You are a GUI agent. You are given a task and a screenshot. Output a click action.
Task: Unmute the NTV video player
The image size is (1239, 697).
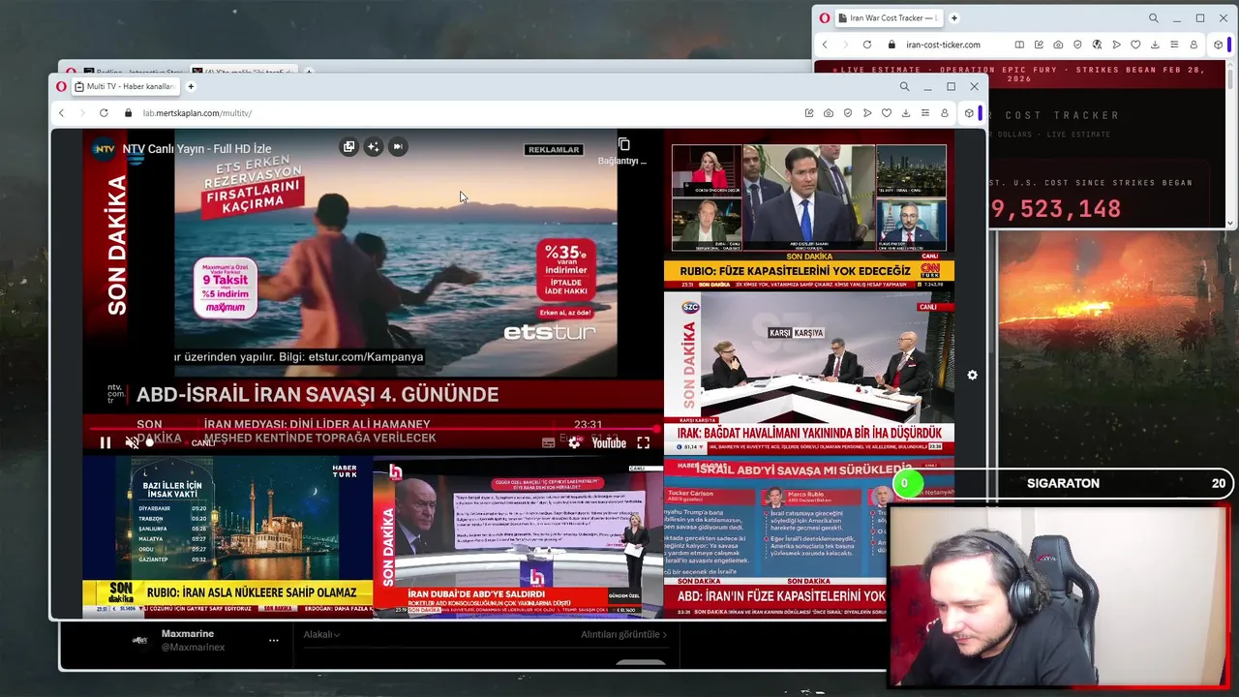coord(132,442)
